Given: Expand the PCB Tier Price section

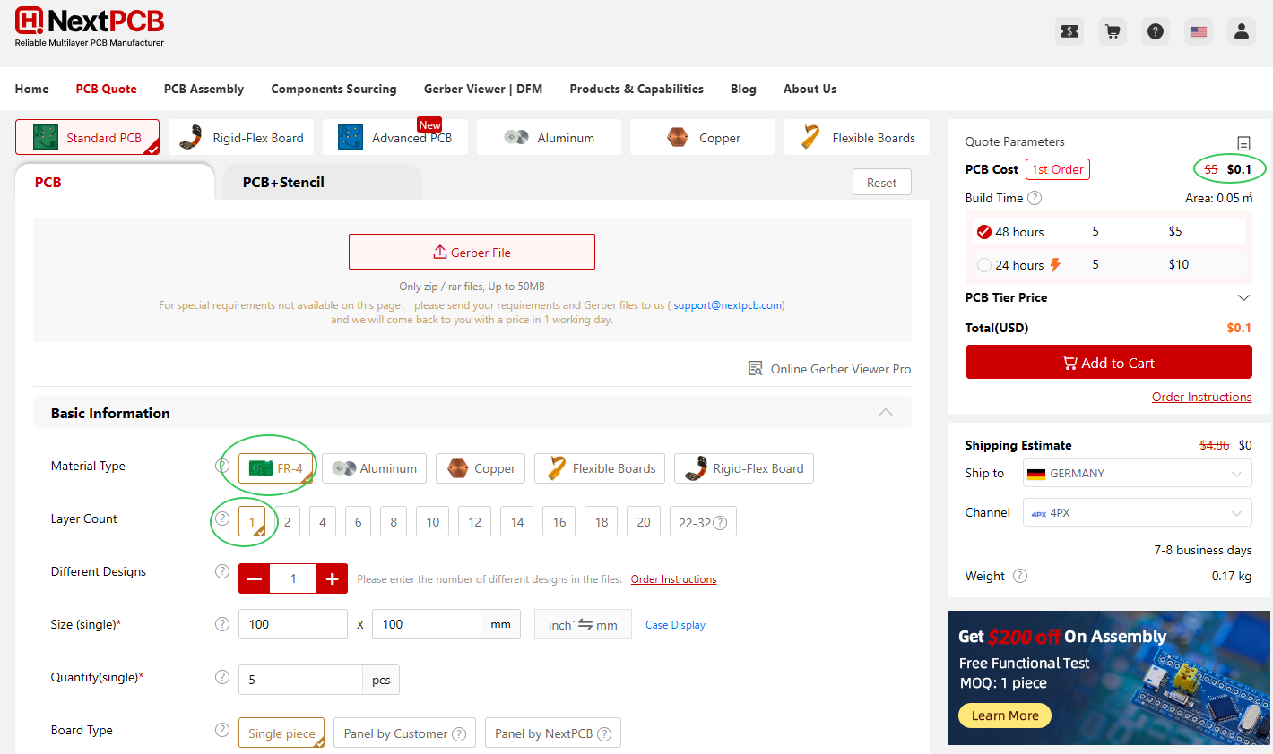Looking at the screenshot, I should 1243,297.
